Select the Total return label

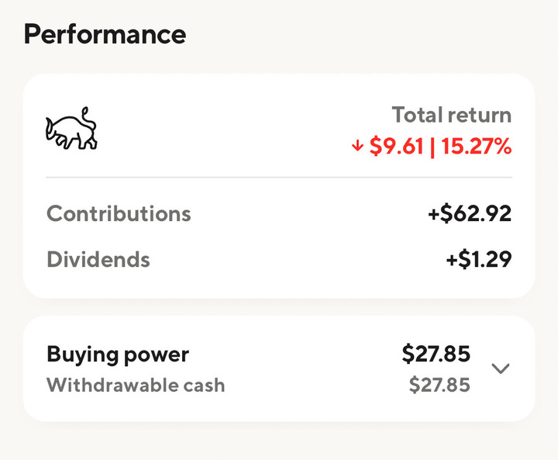[451, 116]
